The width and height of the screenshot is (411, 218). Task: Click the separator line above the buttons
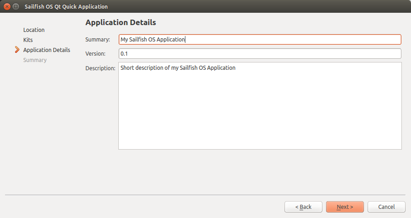[x=205, y=195]
